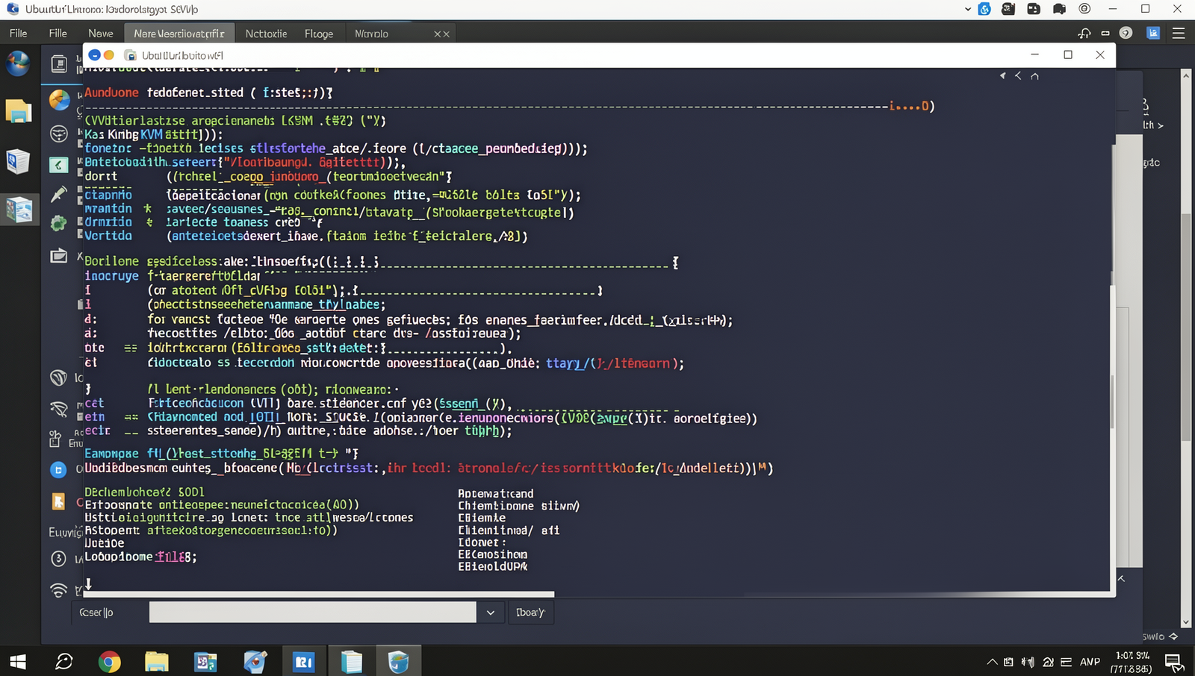Open the dropdown arrow beside the bottom input field
This screenshot has width=1195, height=676.
coord(491,613)
